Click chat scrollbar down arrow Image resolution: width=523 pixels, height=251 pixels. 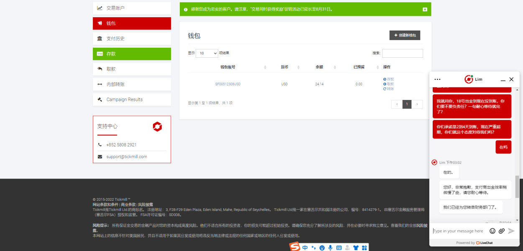pos(517,220)
